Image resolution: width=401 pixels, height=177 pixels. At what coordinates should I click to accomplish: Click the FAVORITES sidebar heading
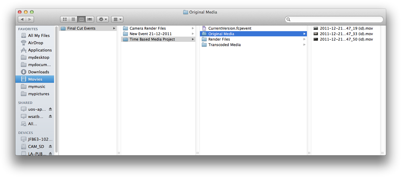(x=28, y=29)
